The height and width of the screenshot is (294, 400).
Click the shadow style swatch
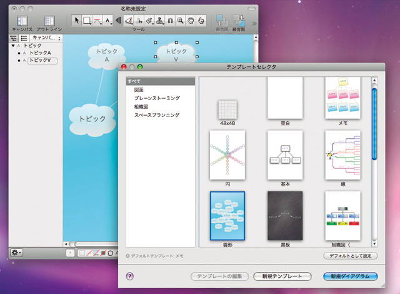point(103,253)
